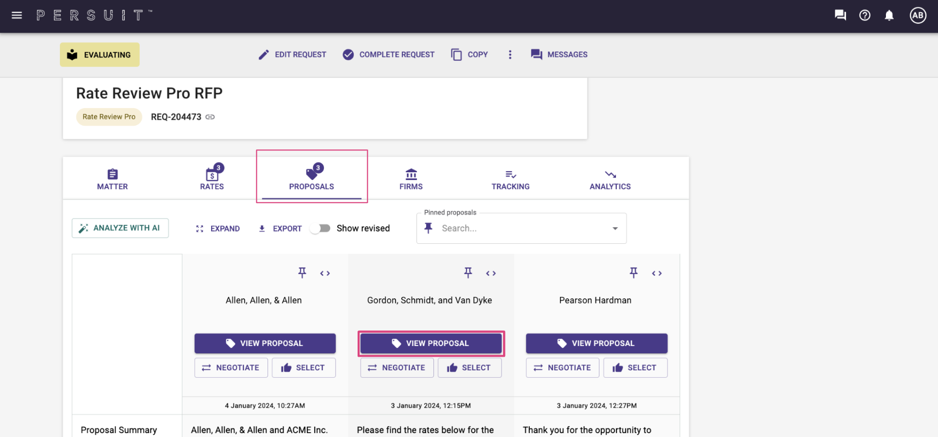The width and height of the screenshot is (938, 437).
Task: View the Gordon, Schmidt, and Van Dyke proposal
Action: point(431,344)
